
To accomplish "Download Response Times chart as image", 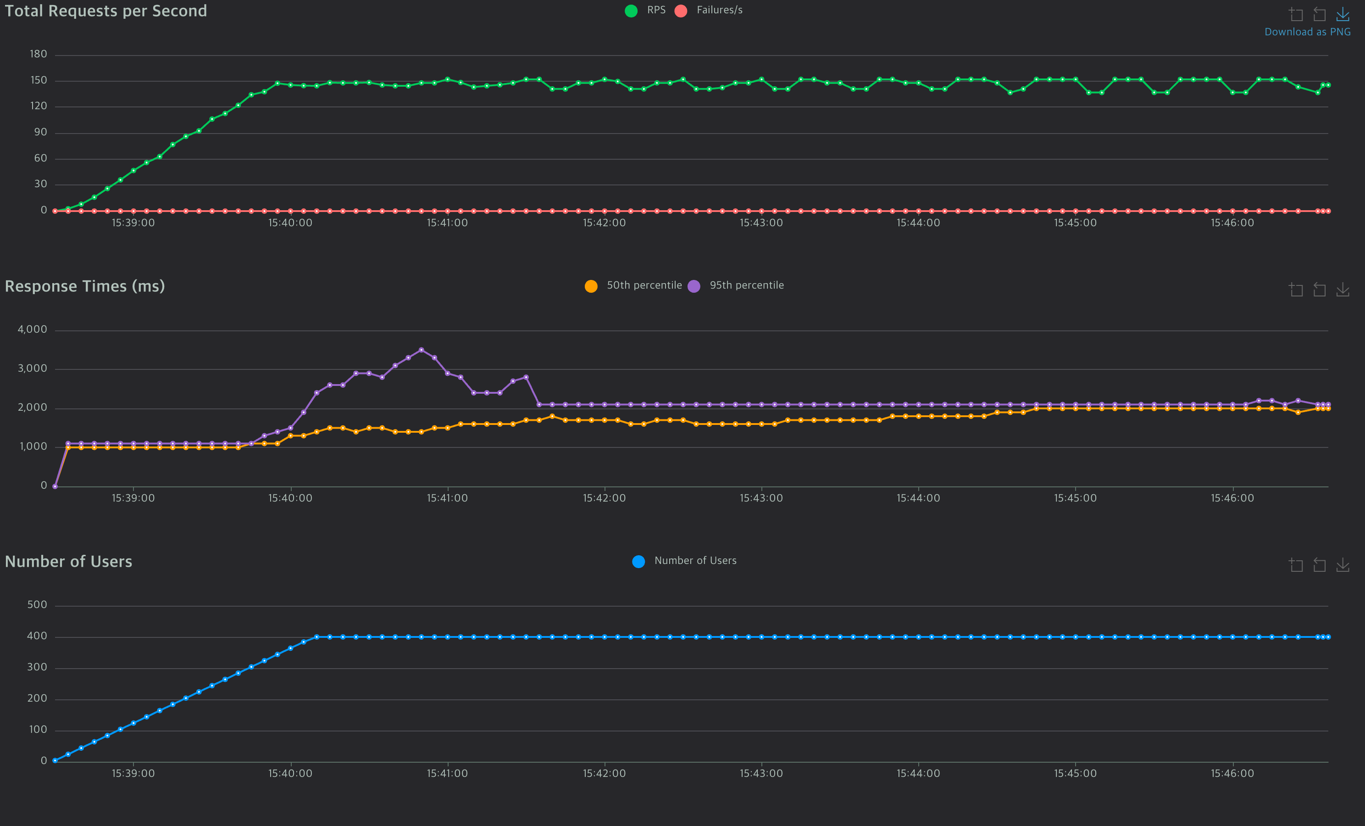I will point(1342,290).
